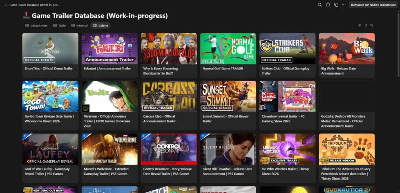Select the Galerie view tab
The image size is (400, 193).
pos(100,25)
